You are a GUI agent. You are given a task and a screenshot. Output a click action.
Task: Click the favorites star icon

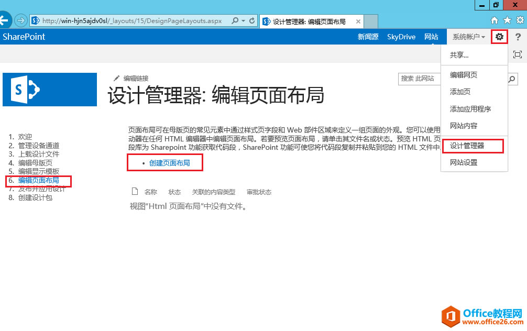coord(507,21)
